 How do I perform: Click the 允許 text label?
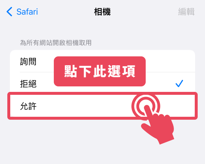(x=28, y=106)
